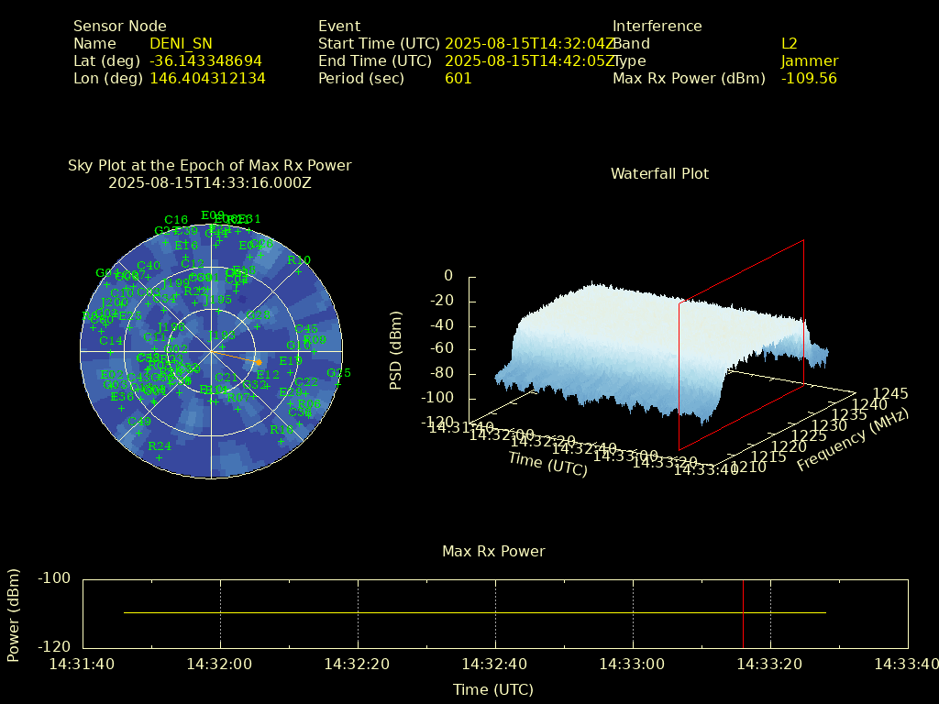Click the 14:32:20 tick on power timeline
939x704 pixels.
click(x=358, y=663)
